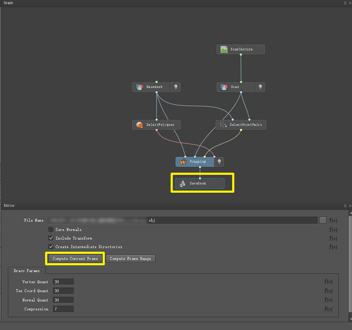Click the Wrapping node output connector
The height and width of the screenshot is (330, 352).
[200, 167]
